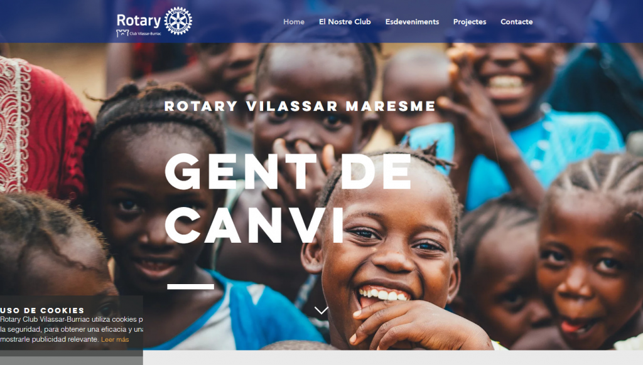This screenshot has height=365, width=643.
Task: Click the Rotary wordmark in the header
Action: pyautogui.click(x=139, y=21)
